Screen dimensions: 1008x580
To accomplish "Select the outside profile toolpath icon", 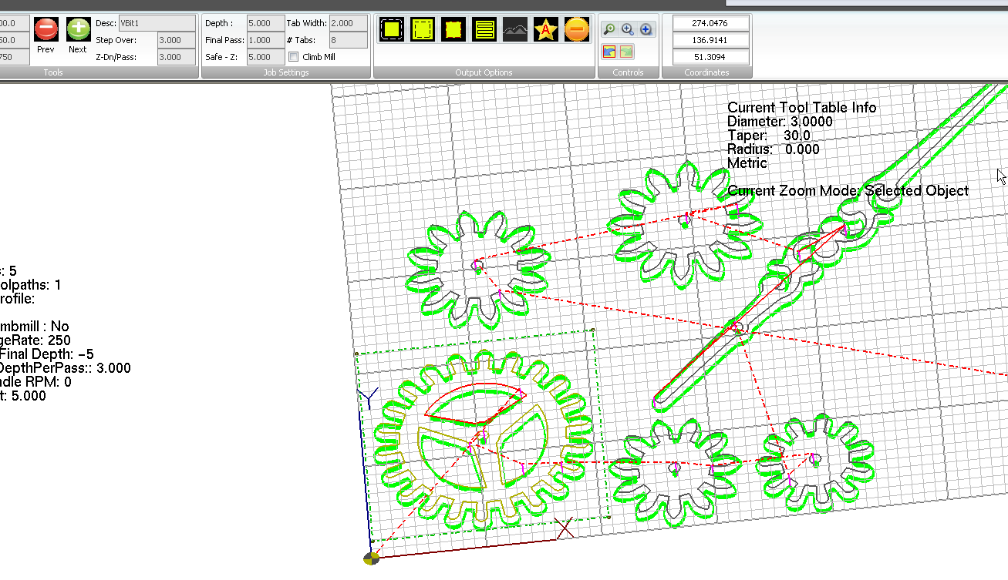I will click(x=392, y=30).
